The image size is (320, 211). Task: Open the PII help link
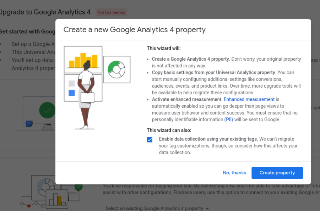point(229,120)
